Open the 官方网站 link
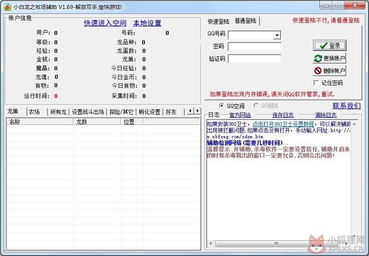Viewport: 369px width, 256px height. [240, 115]
